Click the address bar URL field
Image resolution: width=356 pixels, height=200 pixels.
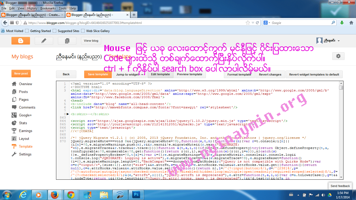pos(136,23)
